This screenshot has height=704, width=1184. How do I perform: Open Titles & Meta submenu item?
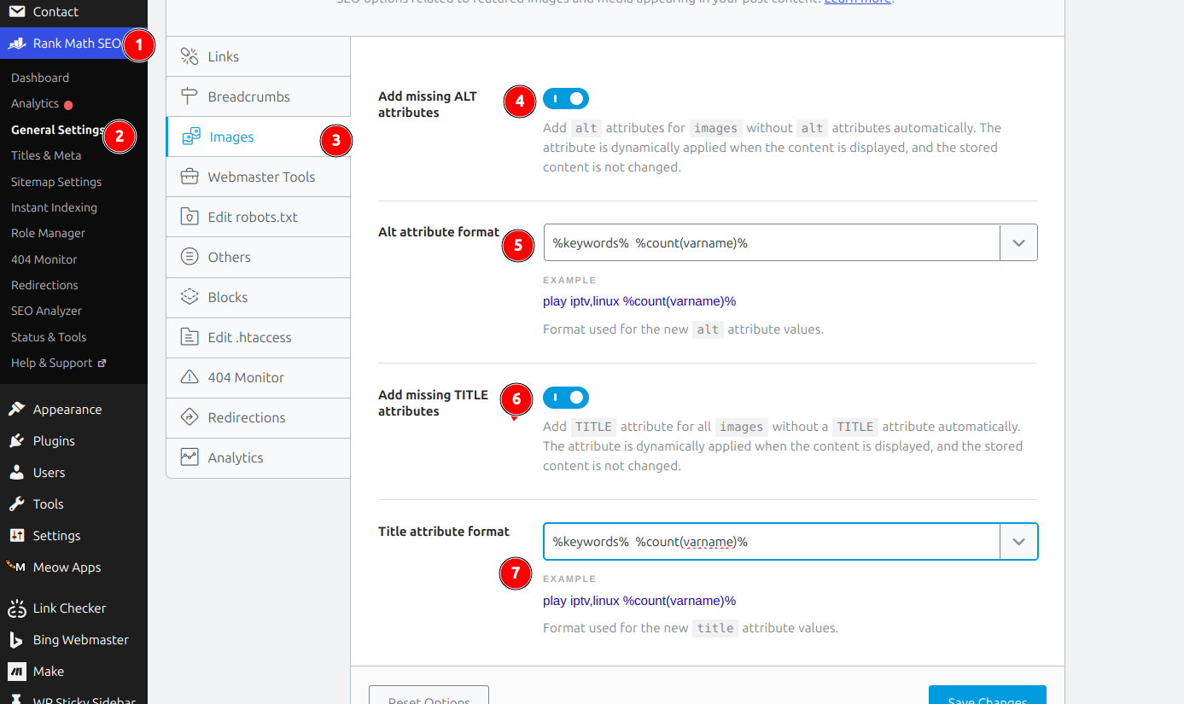coord(46,155)
